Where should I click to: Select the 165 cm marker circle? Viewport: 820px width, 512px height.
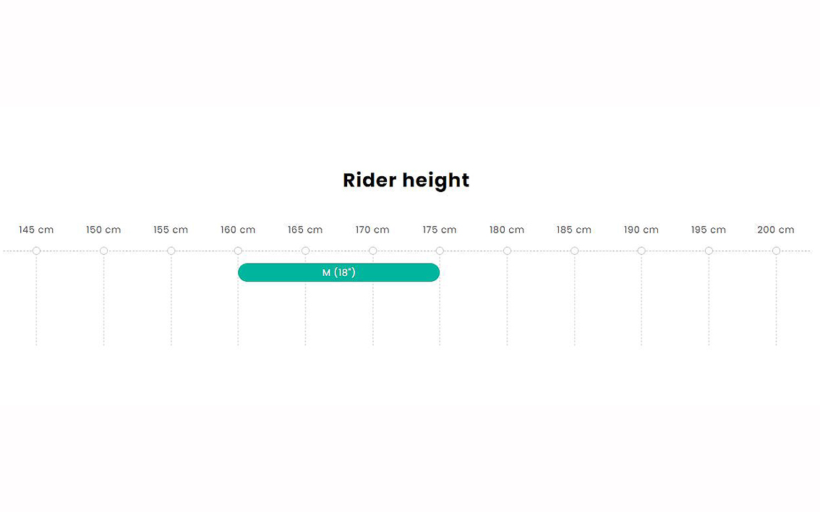305,251
